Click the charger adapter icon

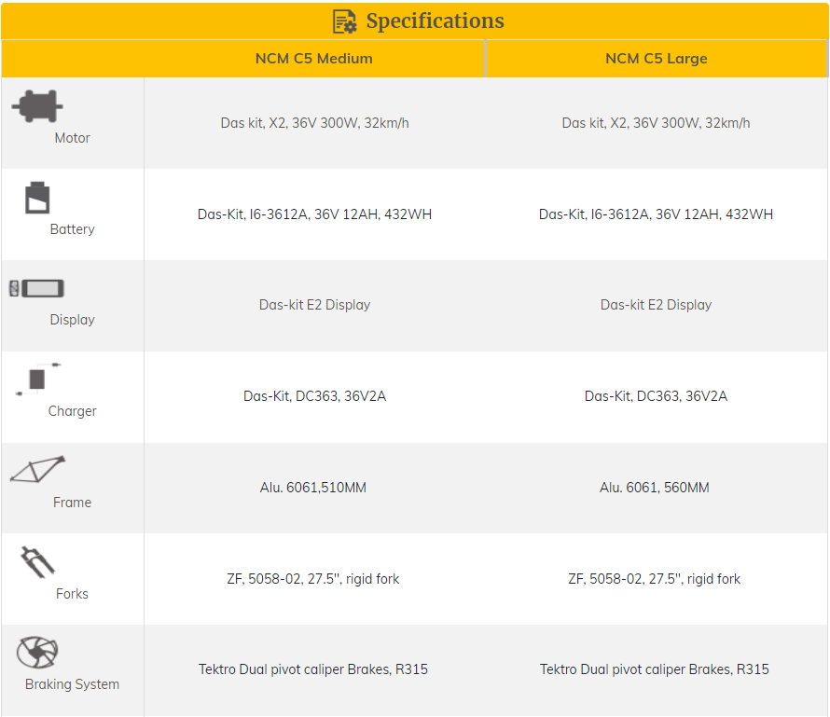pyautogui.click(x=37, y=379)
